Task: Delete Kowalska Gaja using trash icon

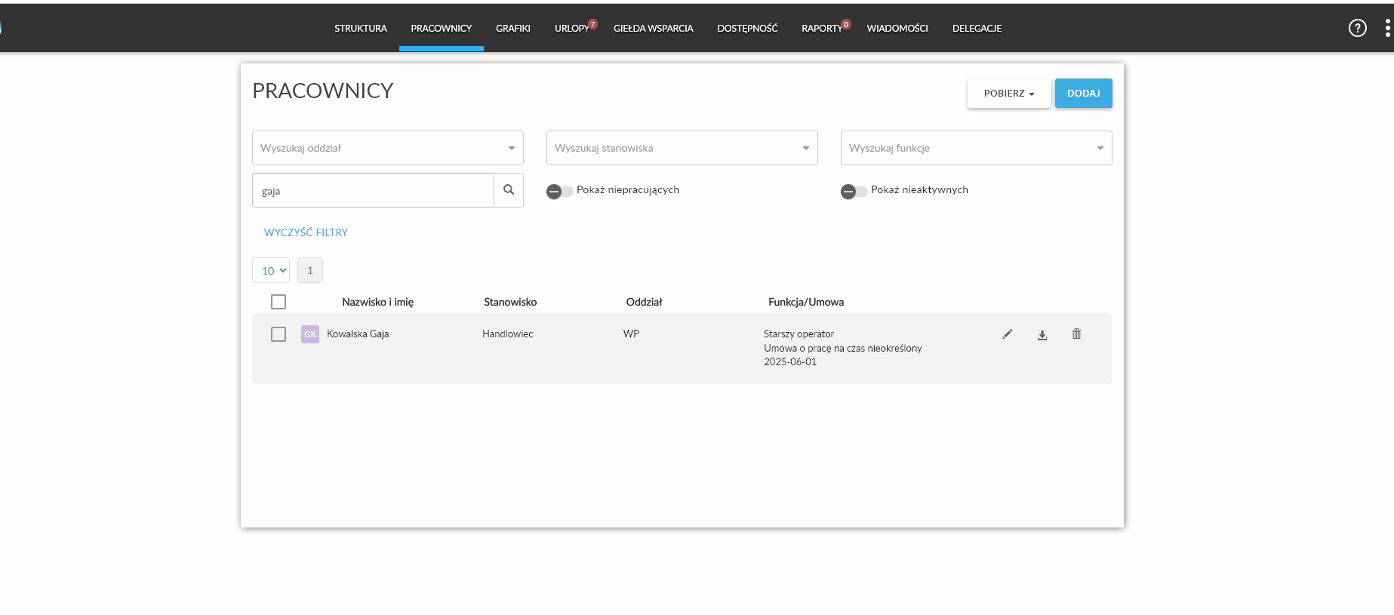Action: [1076, 334]
